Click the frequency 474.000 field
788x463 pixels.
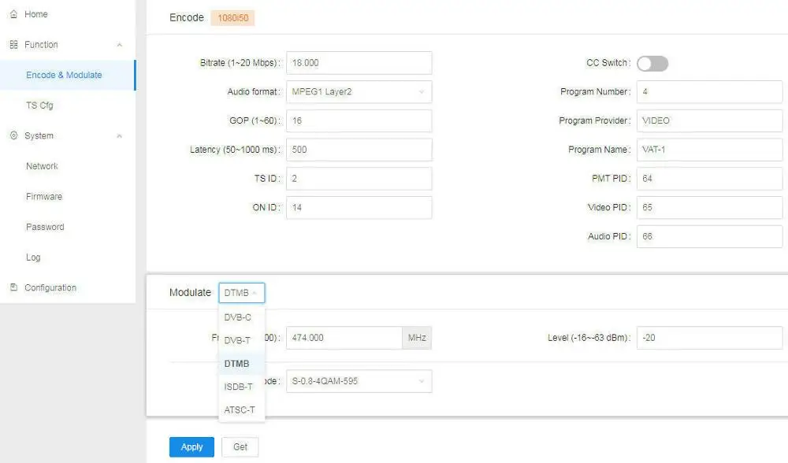[344, 338]
